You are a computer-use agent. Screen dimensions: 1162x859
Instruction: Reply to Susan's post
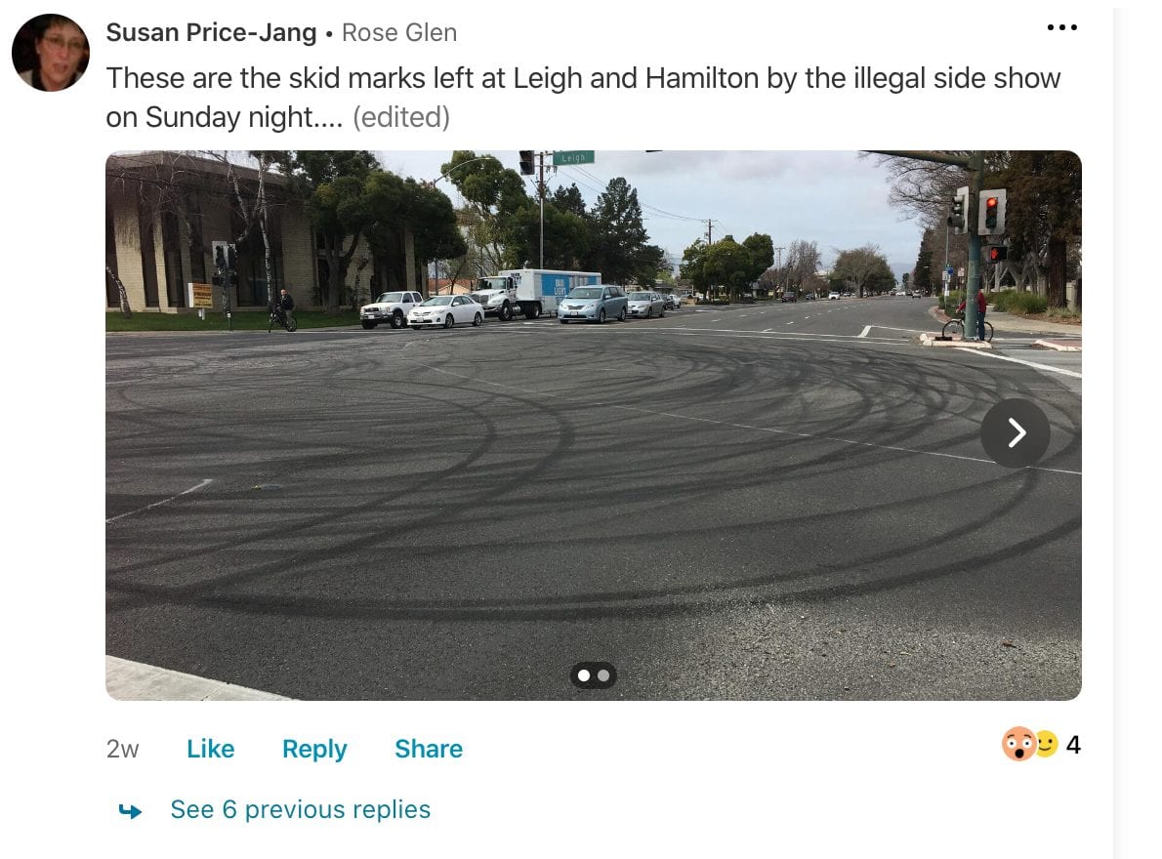click(x=314, y=750)
